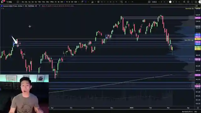Screen dimensions: 201x113
Task: Click the white Publish button
Action: 200,2
